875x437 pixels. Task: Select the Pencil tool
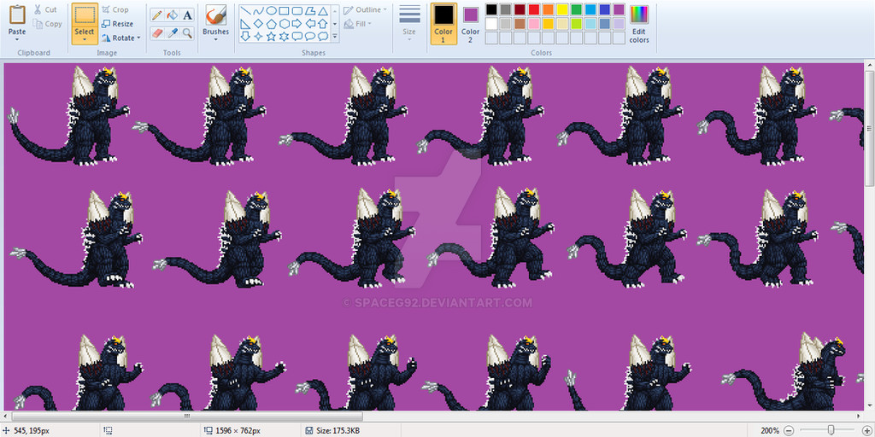157,15
